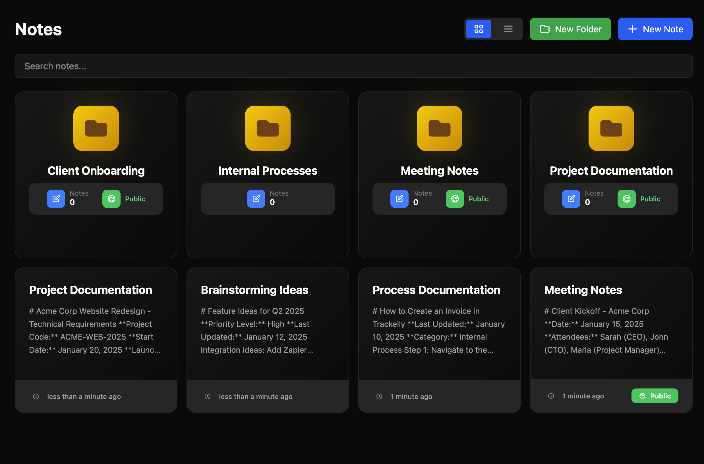Click the Notes page heading
This screenshot has width=704, height=464.
(38, 29)
